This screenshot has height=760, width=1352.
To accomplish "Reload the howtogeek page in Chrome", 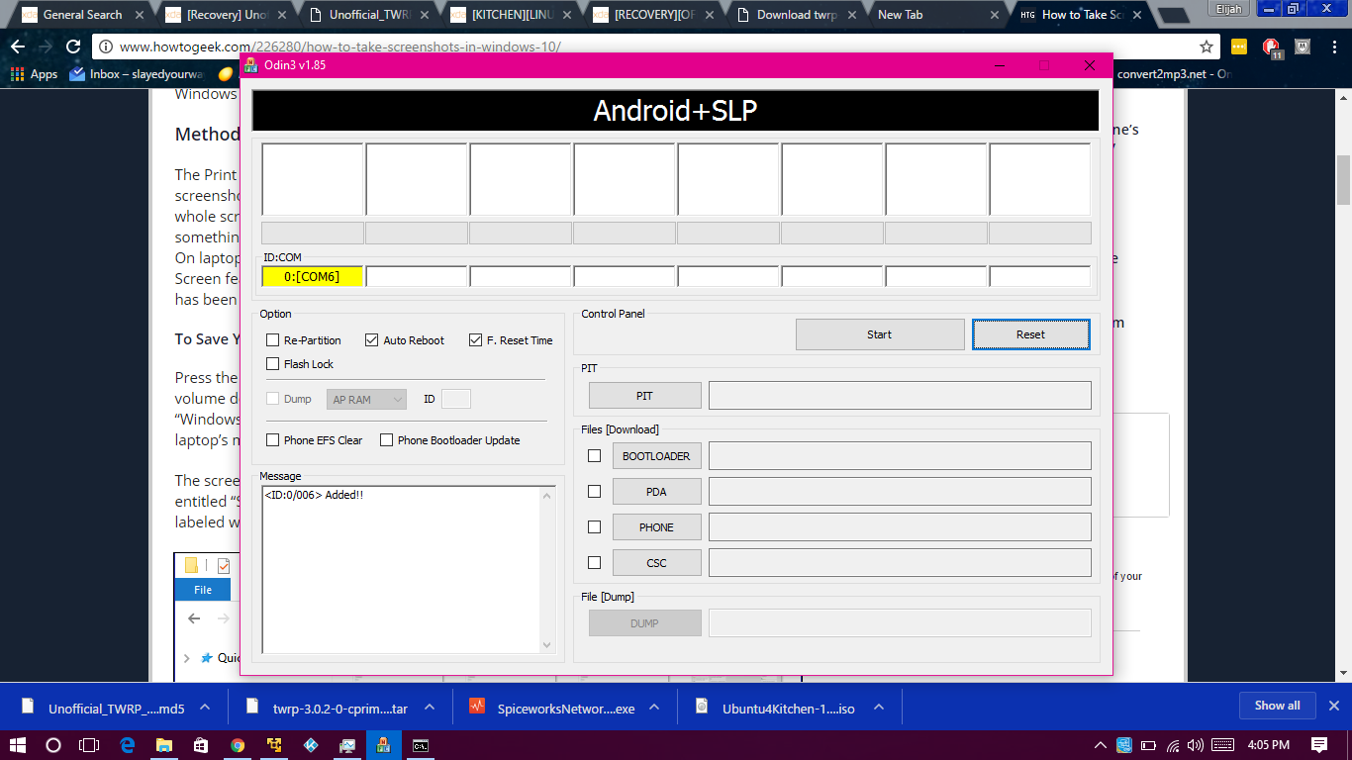I will pos(72,47).
